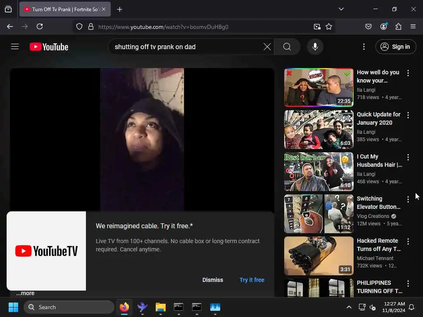
Task: Open YouTube settings three-dot menu
Action: point(364,47)
